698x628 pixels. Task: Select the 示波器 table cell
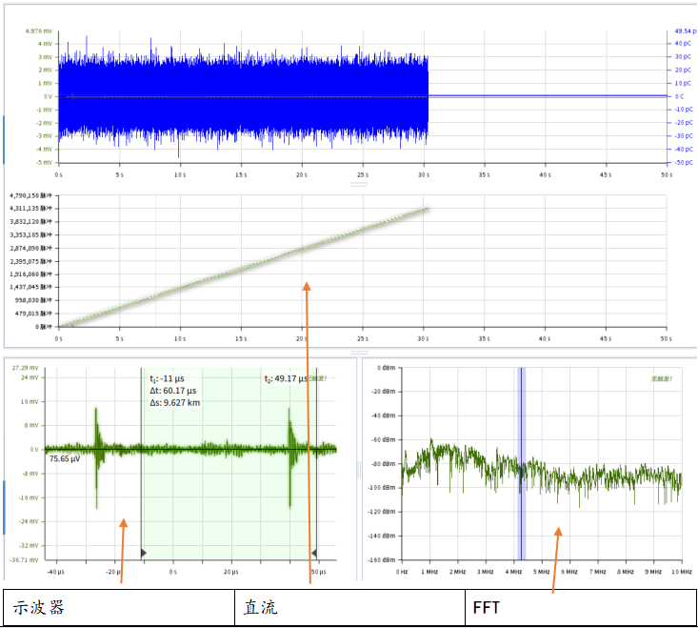[119, 607]
